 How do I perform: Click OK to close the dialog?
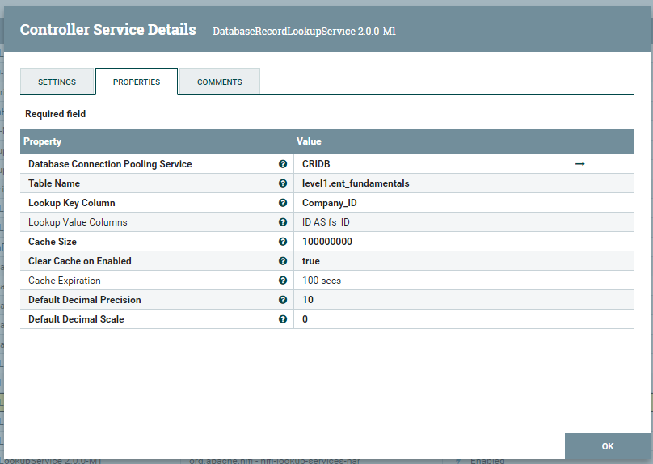(x=608, y=446)
